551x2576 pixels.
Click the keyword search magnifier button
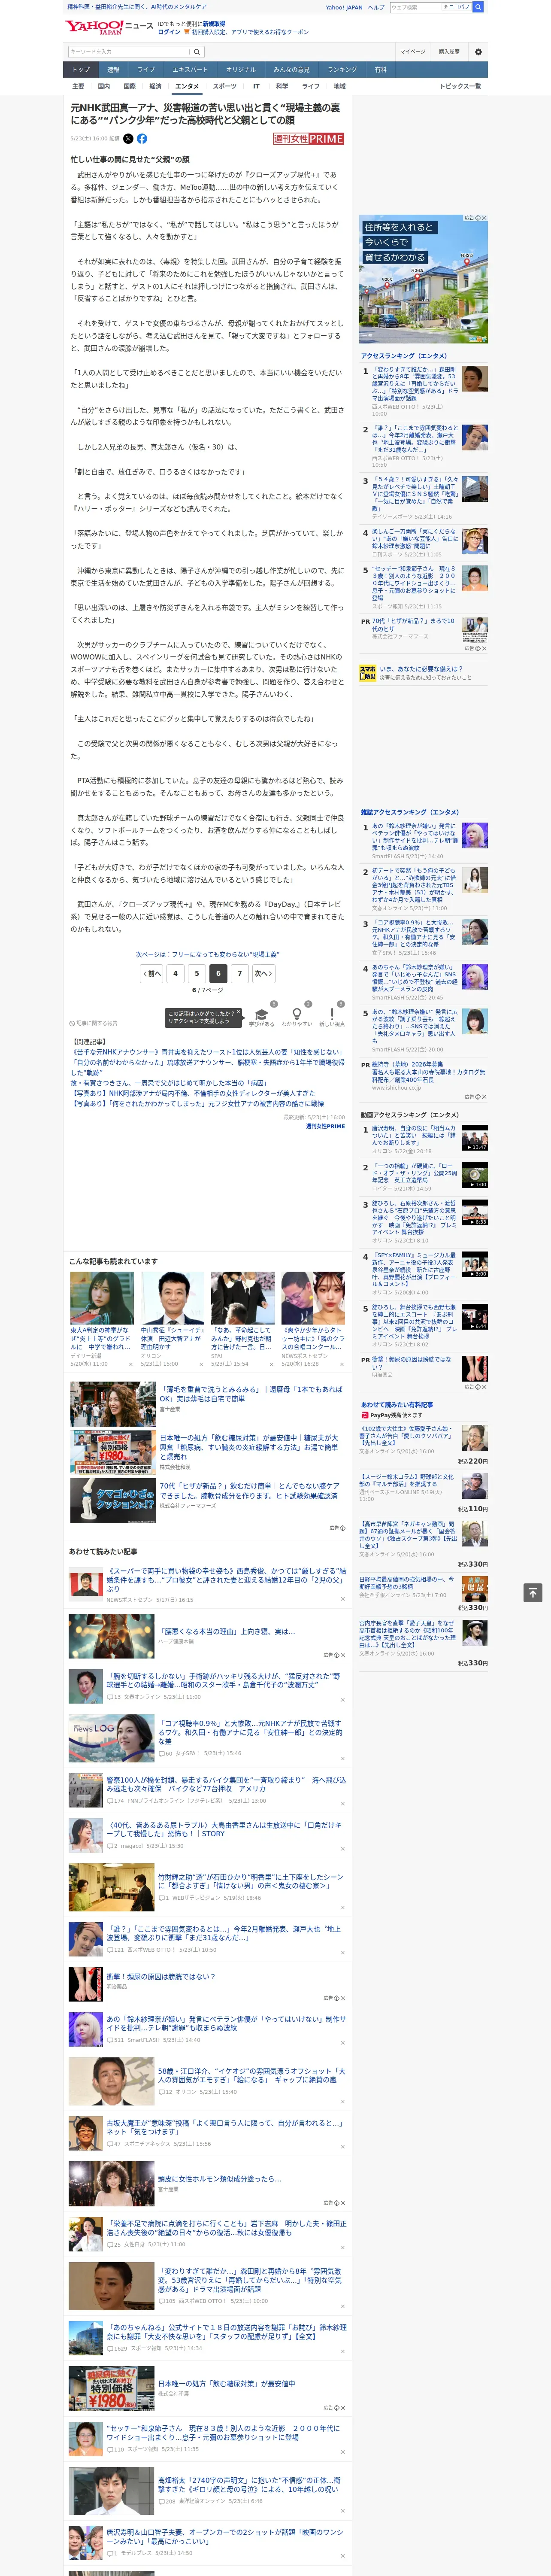(197, 52)
